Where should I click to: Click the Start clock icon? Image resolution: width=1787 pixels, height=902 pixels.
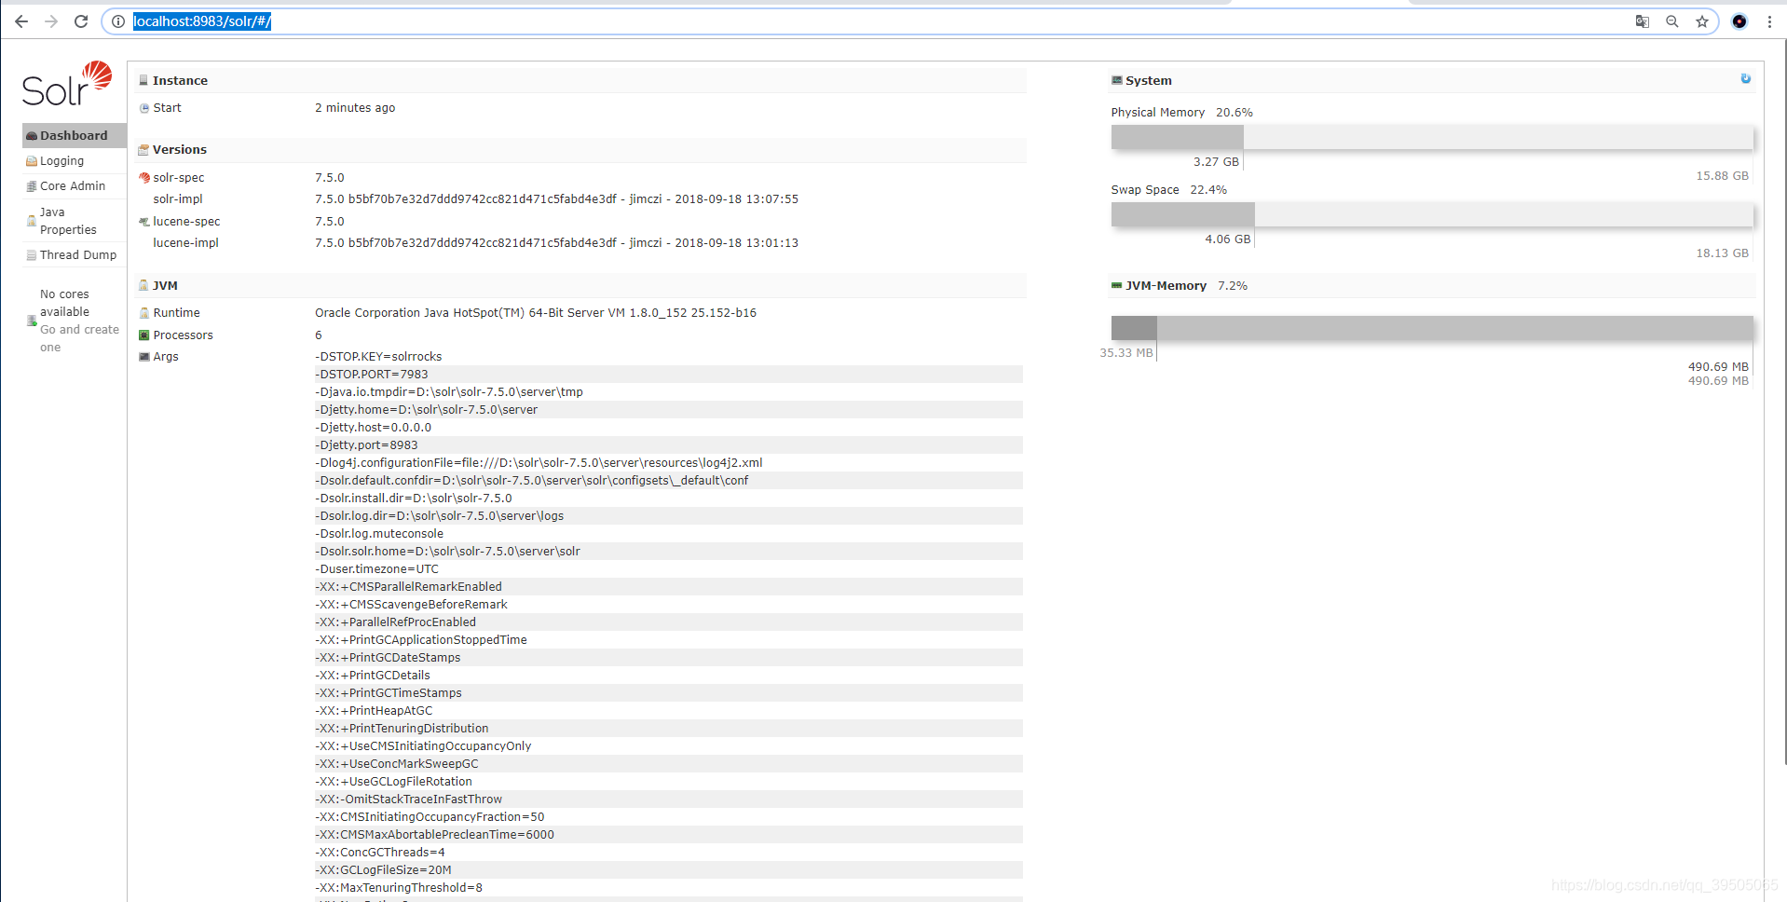144,108
